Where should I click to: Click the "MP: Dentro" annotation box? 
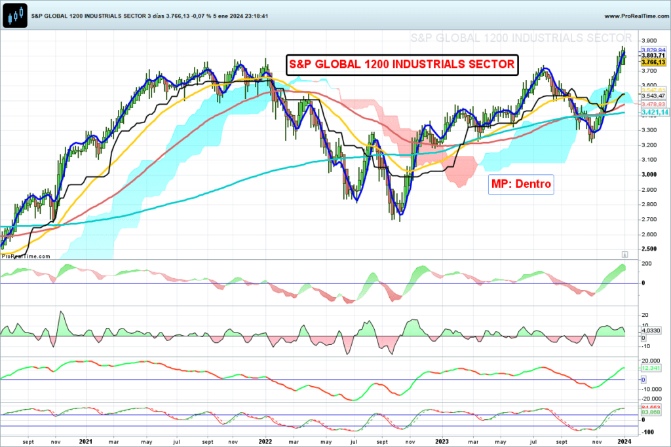pyautogui.click(x=521, y=184)
